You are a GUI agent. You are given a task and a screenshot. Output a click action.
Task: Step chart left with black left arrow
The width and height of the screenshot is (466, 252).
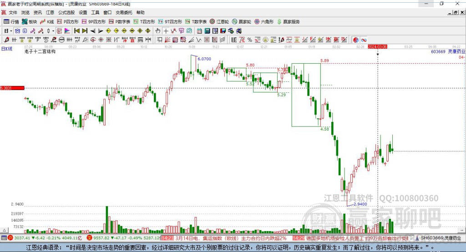click(93, 30)
